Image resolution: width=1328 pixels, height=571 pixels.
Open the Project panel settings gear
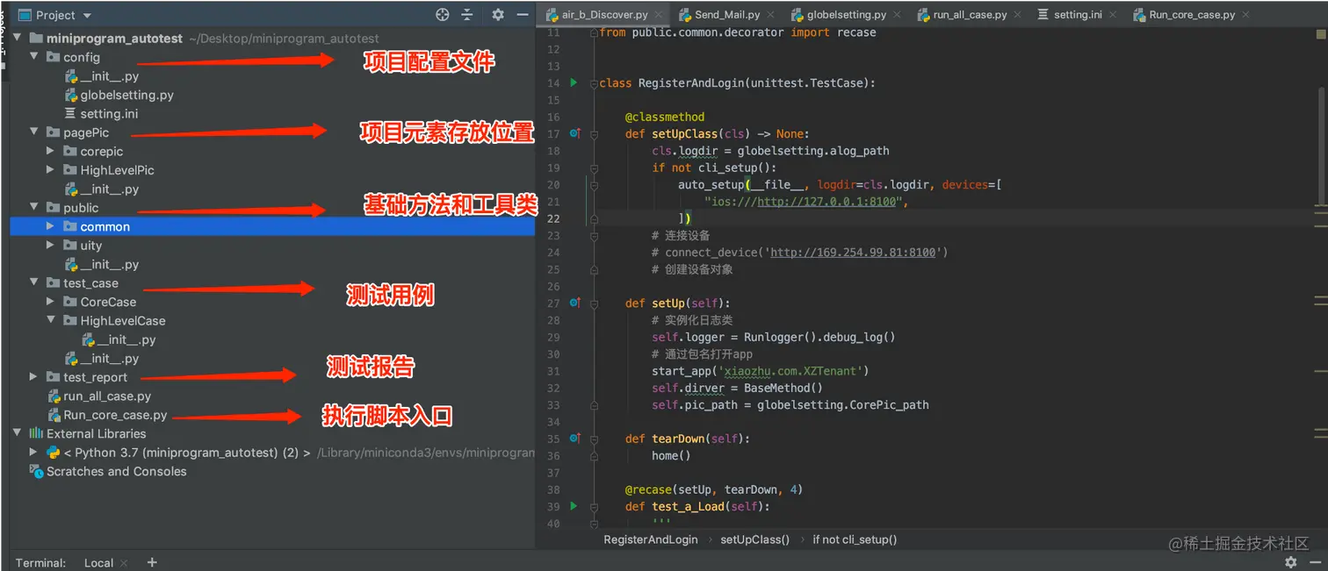(498, 15)
